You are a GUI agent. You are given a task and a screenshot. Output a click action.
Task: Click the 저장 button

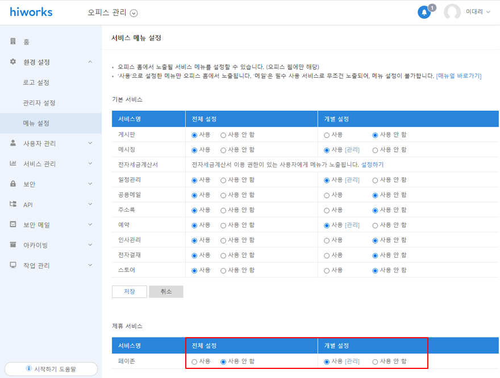point(130,291)
